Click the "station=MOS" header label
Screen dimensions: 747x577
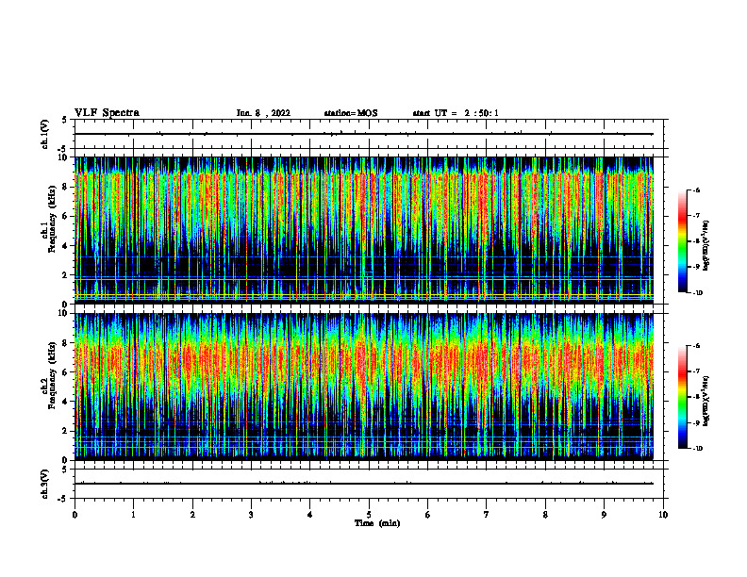click(351, 113)
